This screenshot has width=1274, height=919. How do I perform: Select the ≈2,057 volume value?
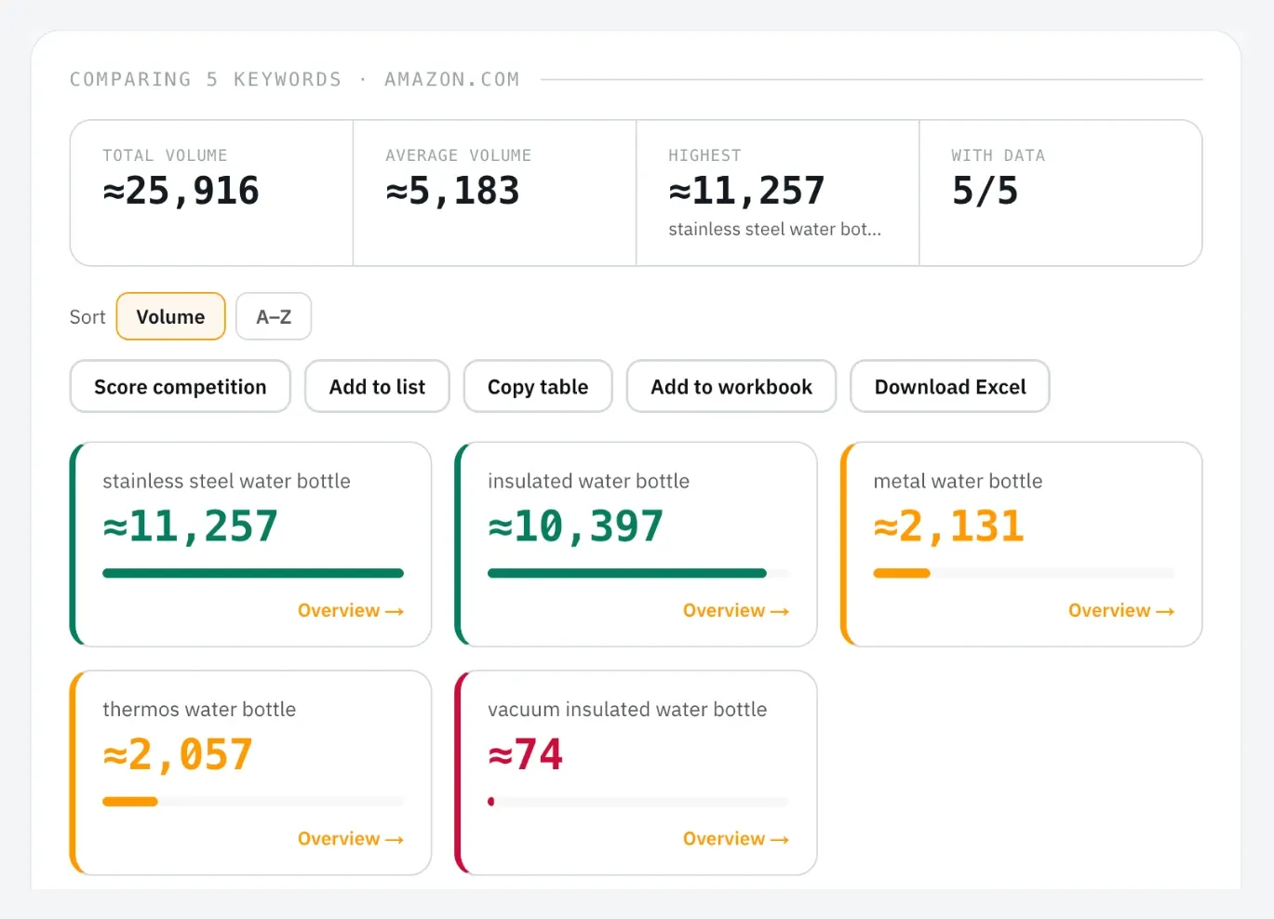pos(178,753)
